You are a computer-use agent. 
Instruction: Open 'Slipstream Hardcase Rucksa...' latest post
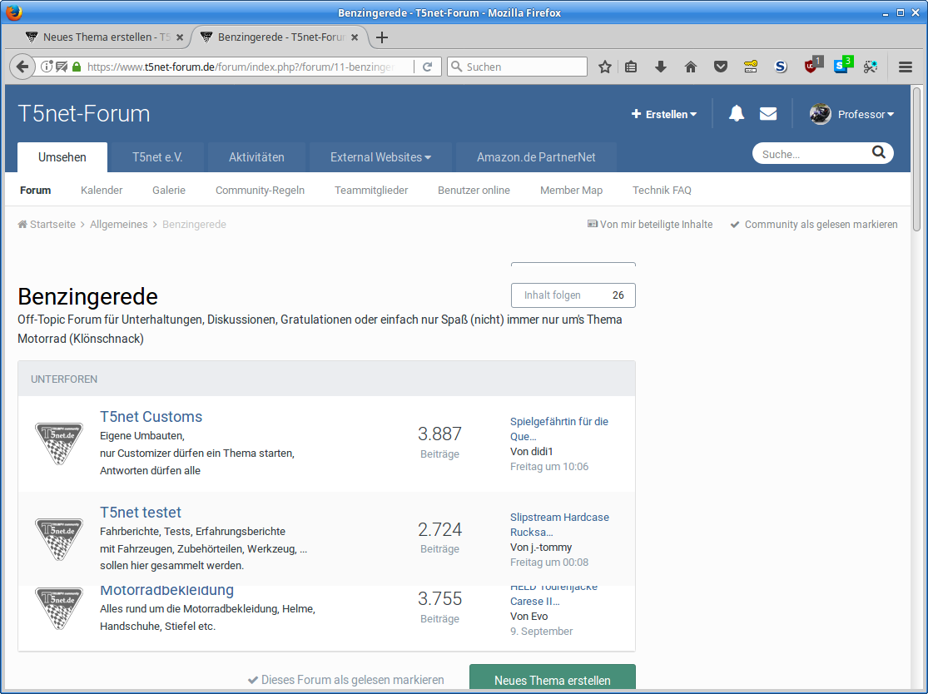point(559,525)
